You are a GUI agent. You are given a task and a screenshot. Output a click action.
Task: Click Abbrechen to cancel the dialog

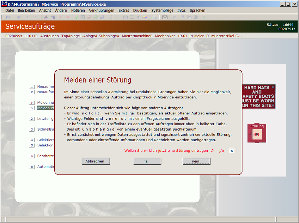click(96, 161)
